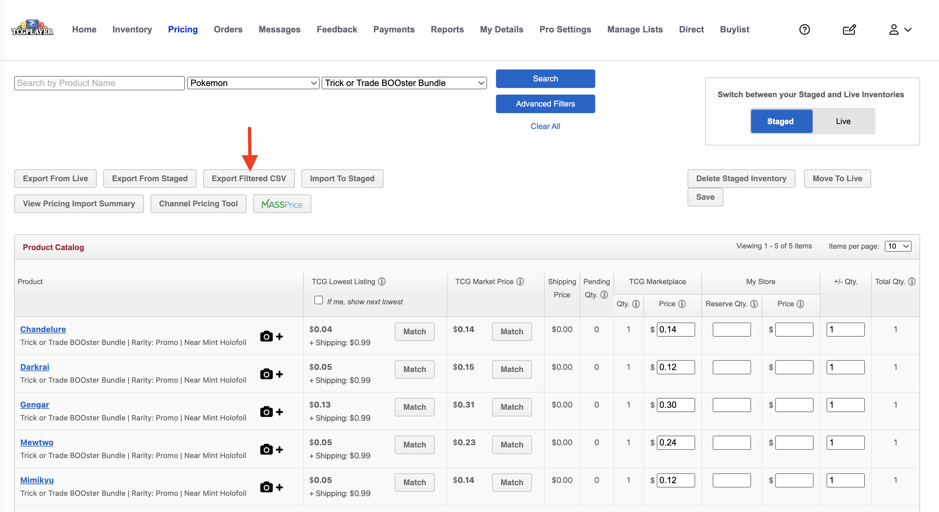
Task: Go to the Home menu
Action: click(x=84, y=29)
